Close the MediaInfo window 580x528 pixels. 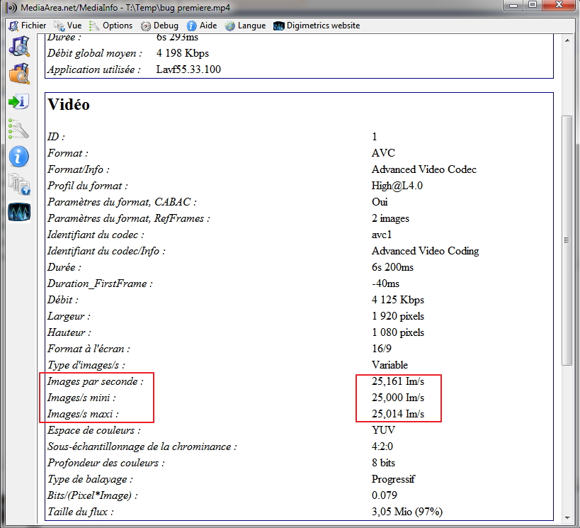point(559,5)
